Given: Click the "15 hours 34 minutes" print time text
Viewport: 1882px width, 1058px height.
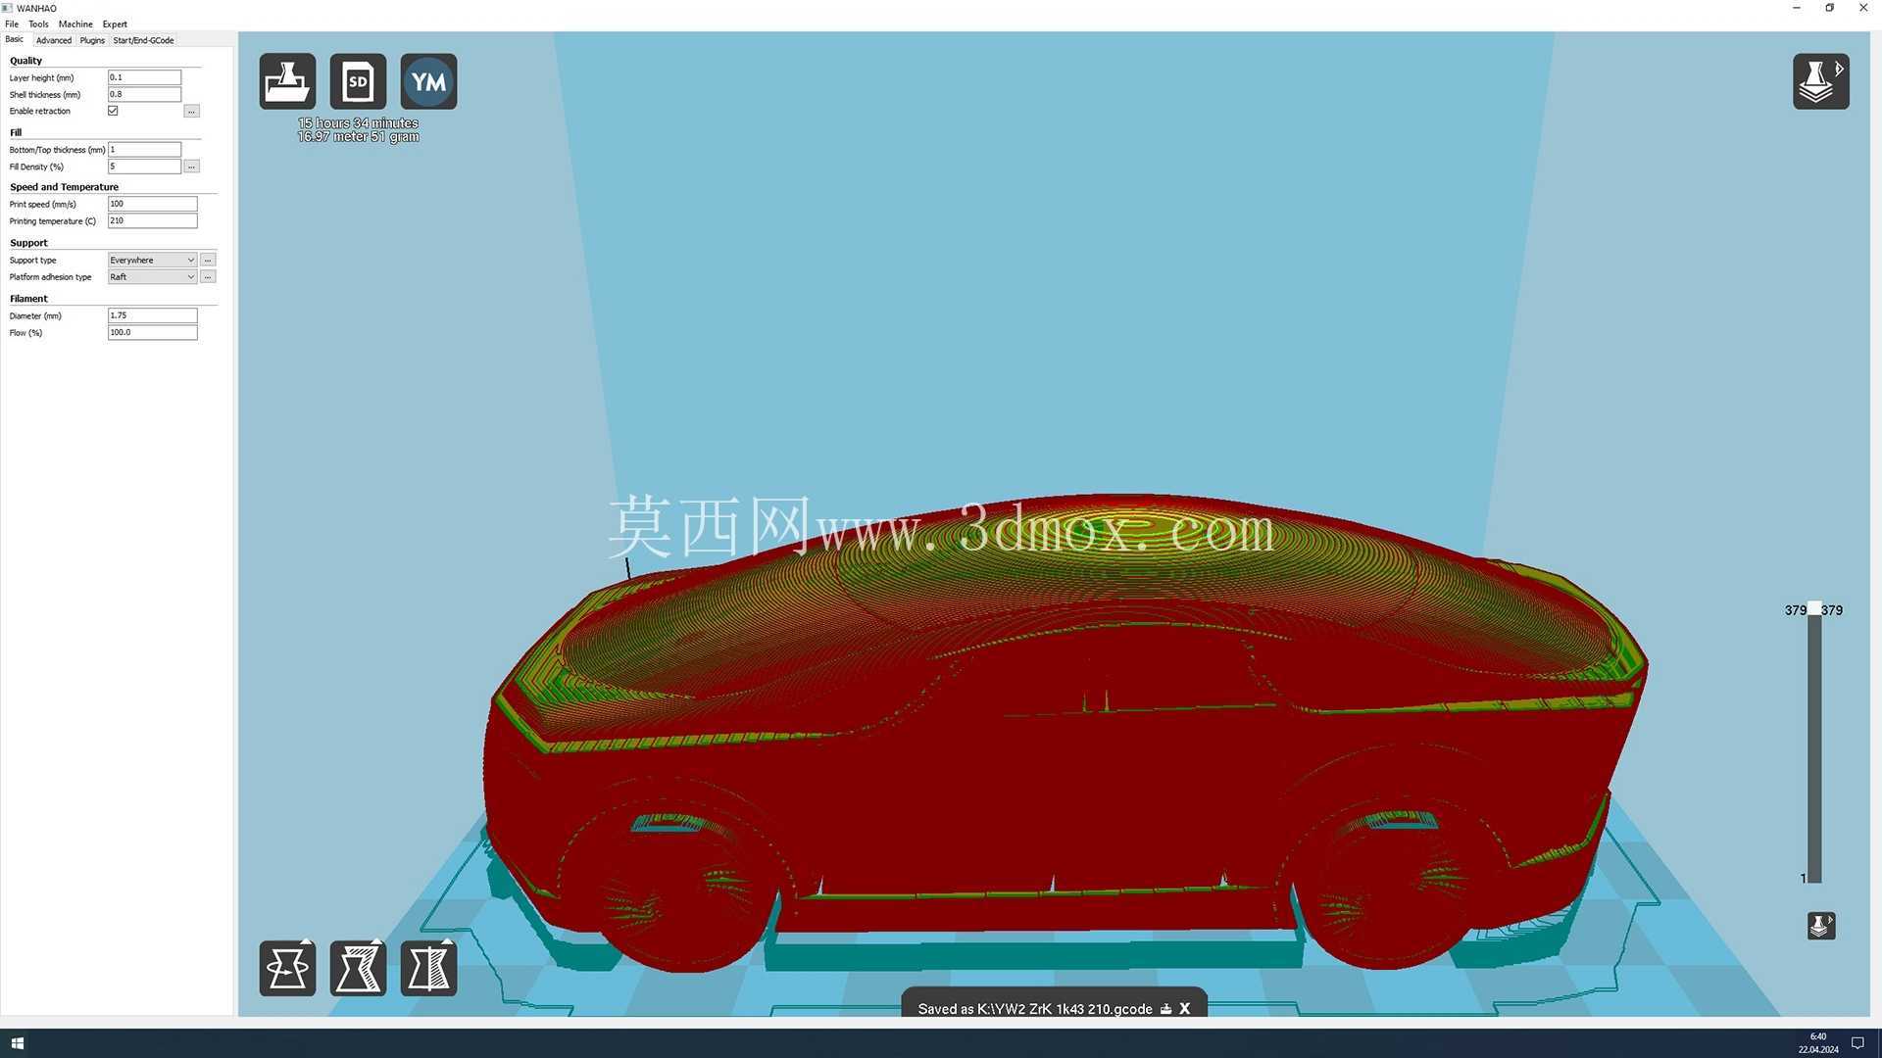Looking at the screenshot, I should pyautogui.click(x=358, y=123).
